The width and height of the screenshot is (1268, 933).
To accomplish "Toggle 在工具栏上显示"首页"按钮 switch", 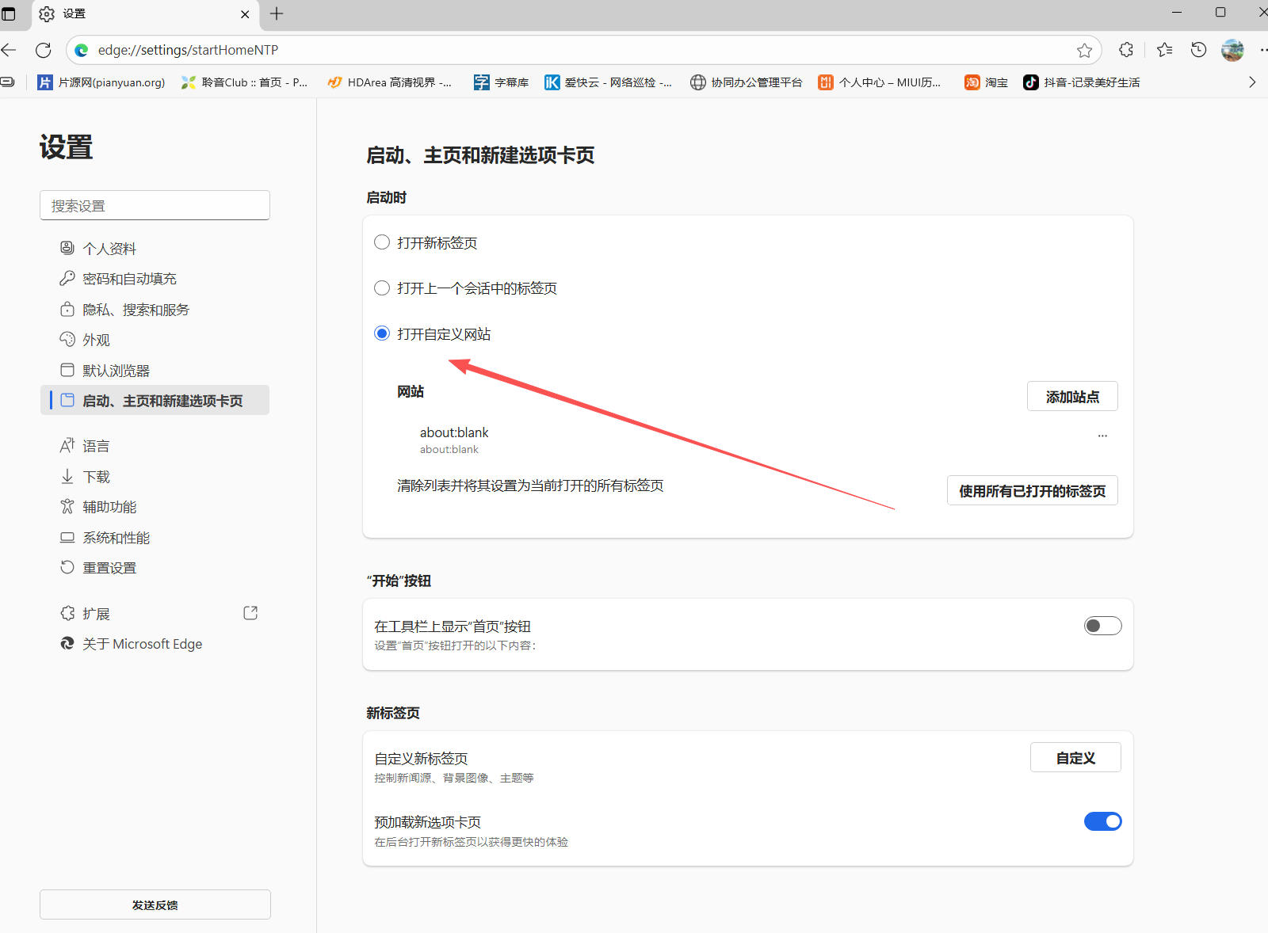I will (1103, 626).
